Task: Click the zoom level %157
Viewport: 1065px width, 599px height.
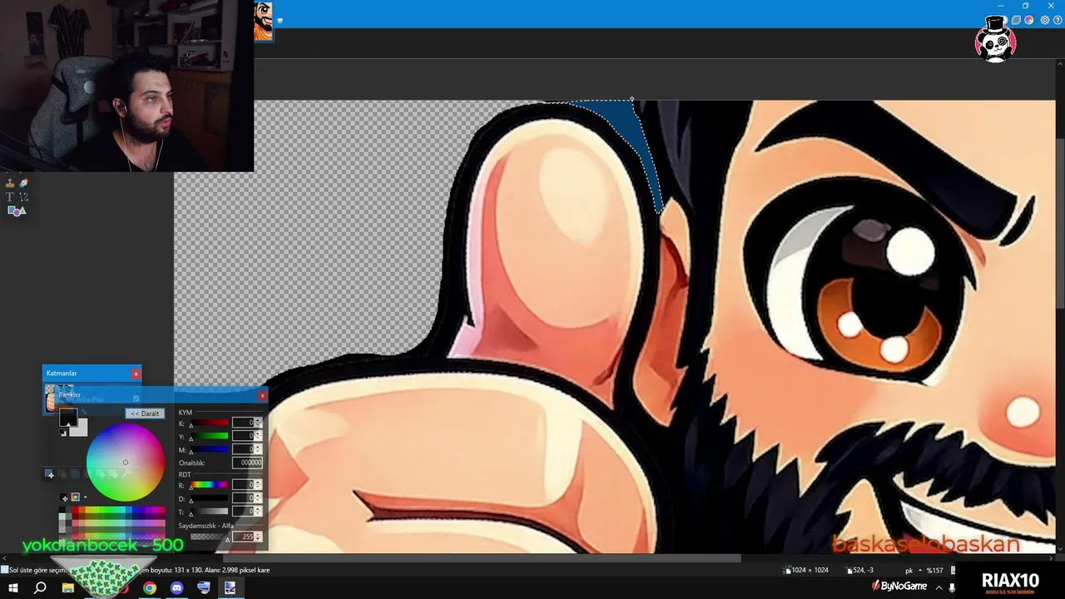Action: click(934, 571)
